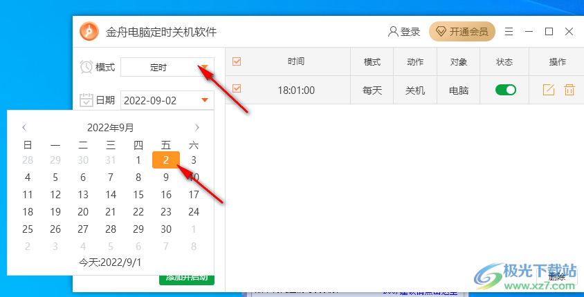
Task: Click the 18:01:00 time cell
Action: coord(296,90)
